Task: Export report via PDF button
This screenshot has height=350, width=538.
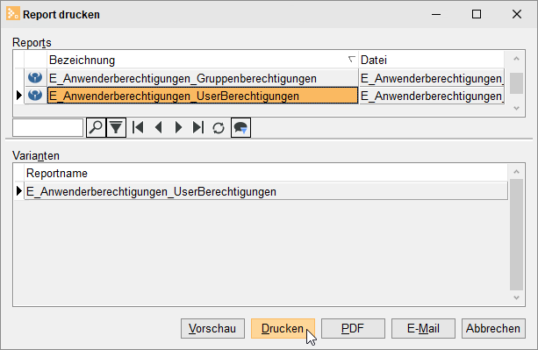Action: [x=353, y=328]
